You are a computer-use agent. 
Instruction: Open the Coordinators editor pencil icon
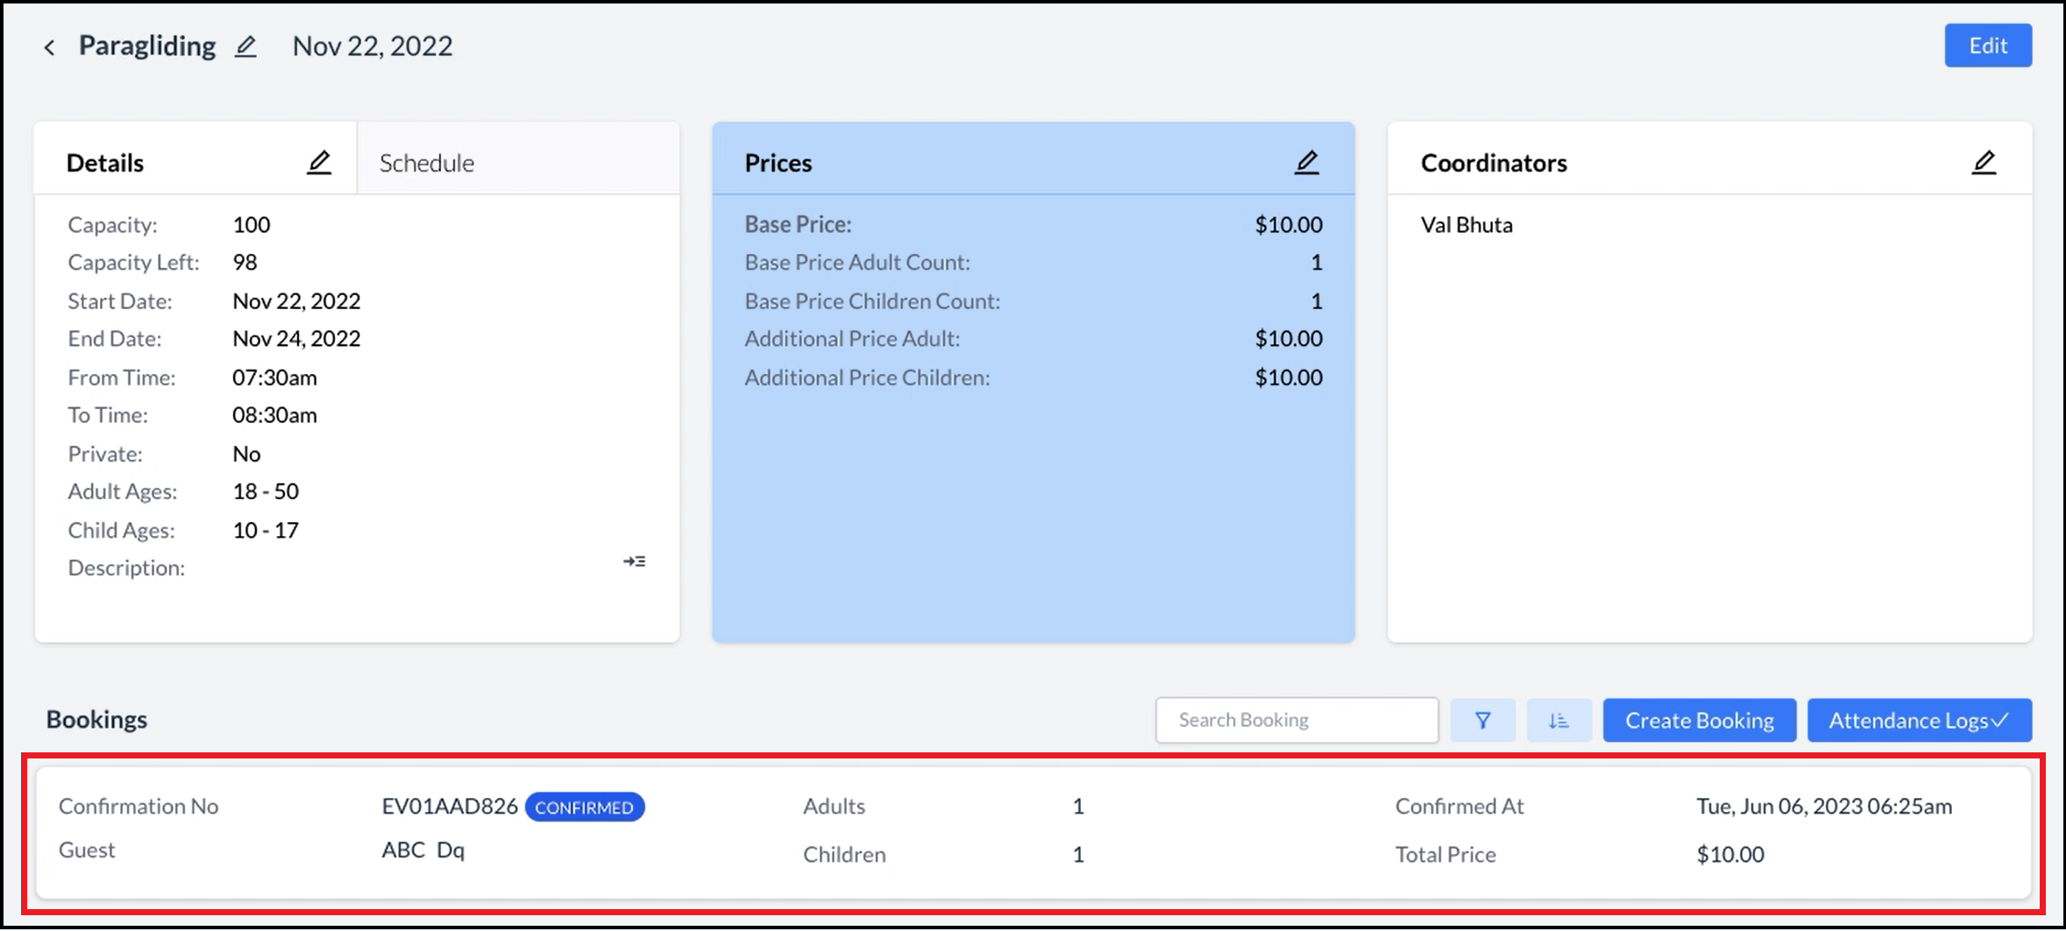click(1984, 161)
